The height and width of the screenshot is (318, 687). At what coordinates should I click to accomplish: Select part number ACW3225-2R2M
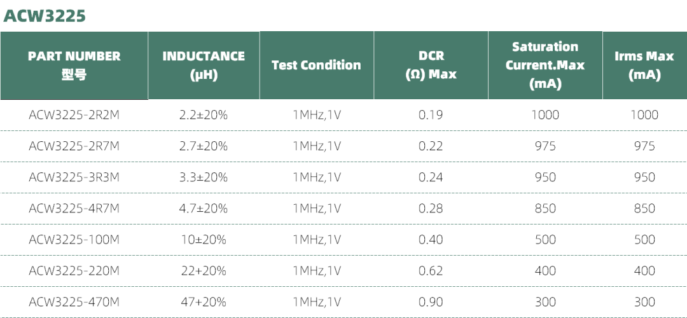(x=74, y=115)
